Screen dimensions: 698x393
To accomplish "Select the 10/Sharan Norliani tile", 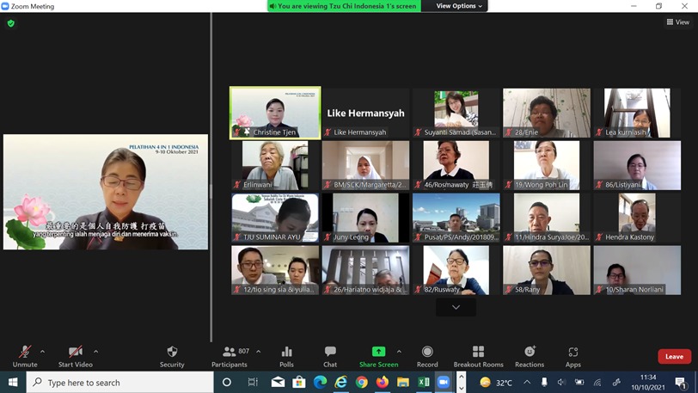I will point(637,270).
